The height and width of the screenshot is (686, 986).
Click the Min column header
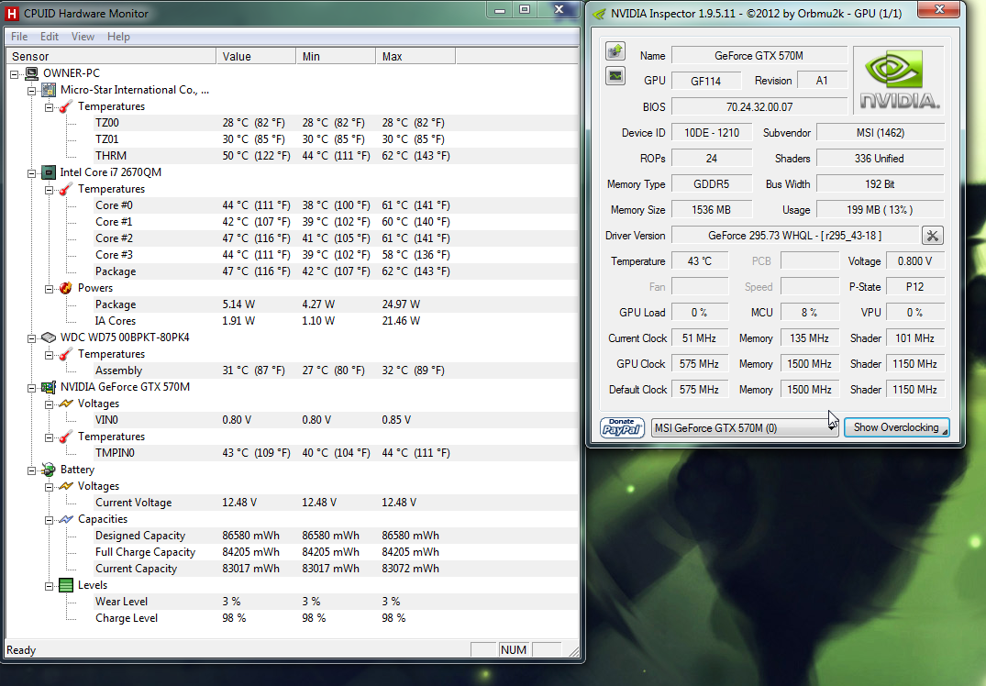[x=336, y=57]
